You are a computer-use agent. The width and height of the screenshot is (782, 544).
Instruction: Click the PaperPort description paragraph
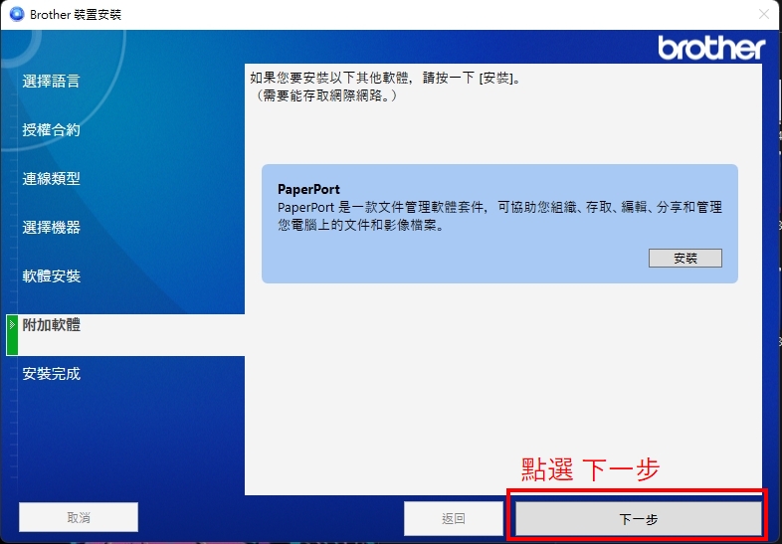(x=499, y=216)
